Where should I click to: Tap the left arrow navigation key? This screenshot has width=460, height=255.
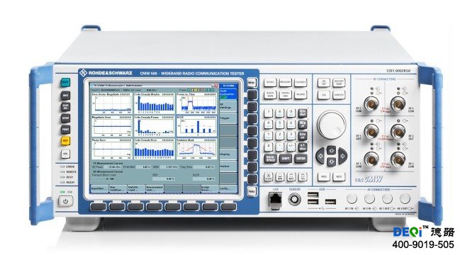pos(320,157)
